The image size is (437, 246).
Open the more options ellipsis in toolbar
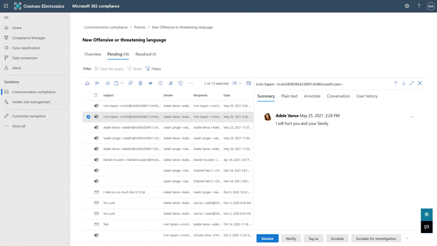(191, 83)
